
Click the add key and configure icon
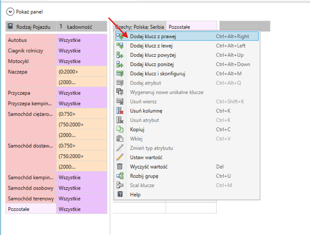click(x=120, y=73)
